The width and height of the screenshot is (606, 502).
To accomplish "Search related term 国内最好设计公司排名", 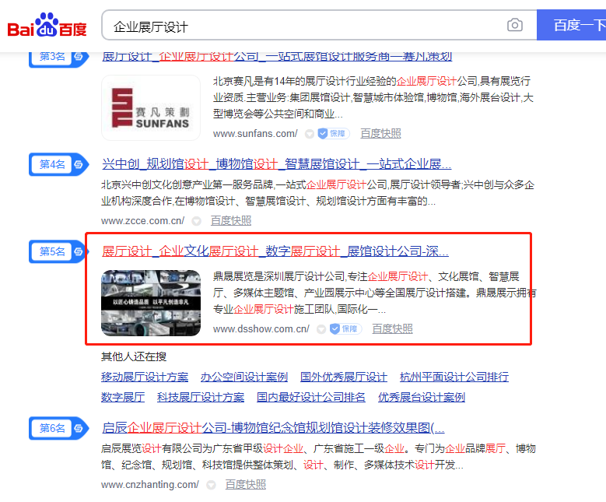I will (311, 397).
